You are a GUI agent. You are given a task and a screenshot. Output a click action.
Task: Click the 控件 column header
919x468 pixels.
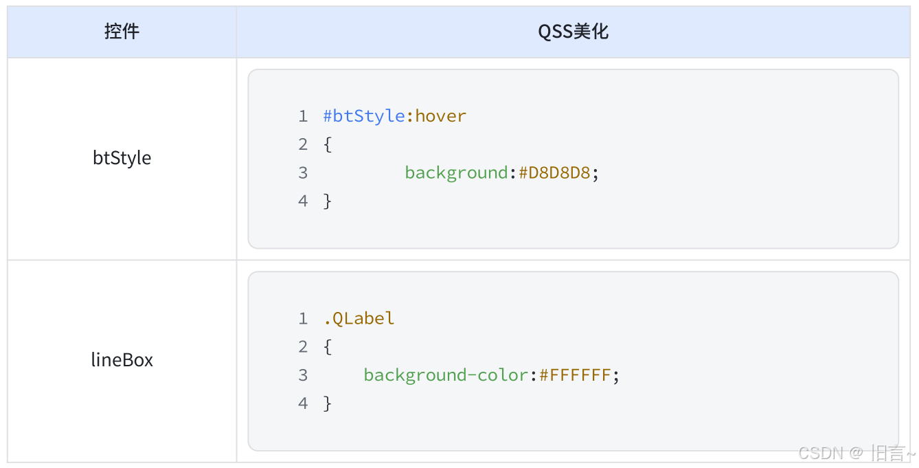(x=122, y=32)
